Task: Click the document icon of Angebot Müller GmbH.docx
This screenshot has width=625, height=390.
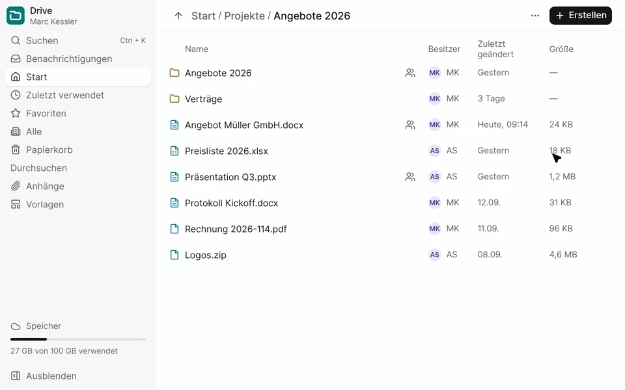Action: point(174,125)
